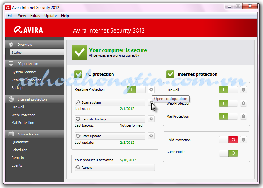This screenshot has width=263, height=188.
Task: Click the Start update button
Action: [x=110, y=136]
